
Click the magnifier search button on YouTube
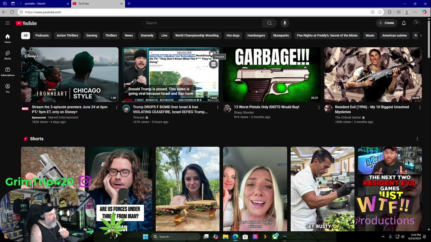269,23
